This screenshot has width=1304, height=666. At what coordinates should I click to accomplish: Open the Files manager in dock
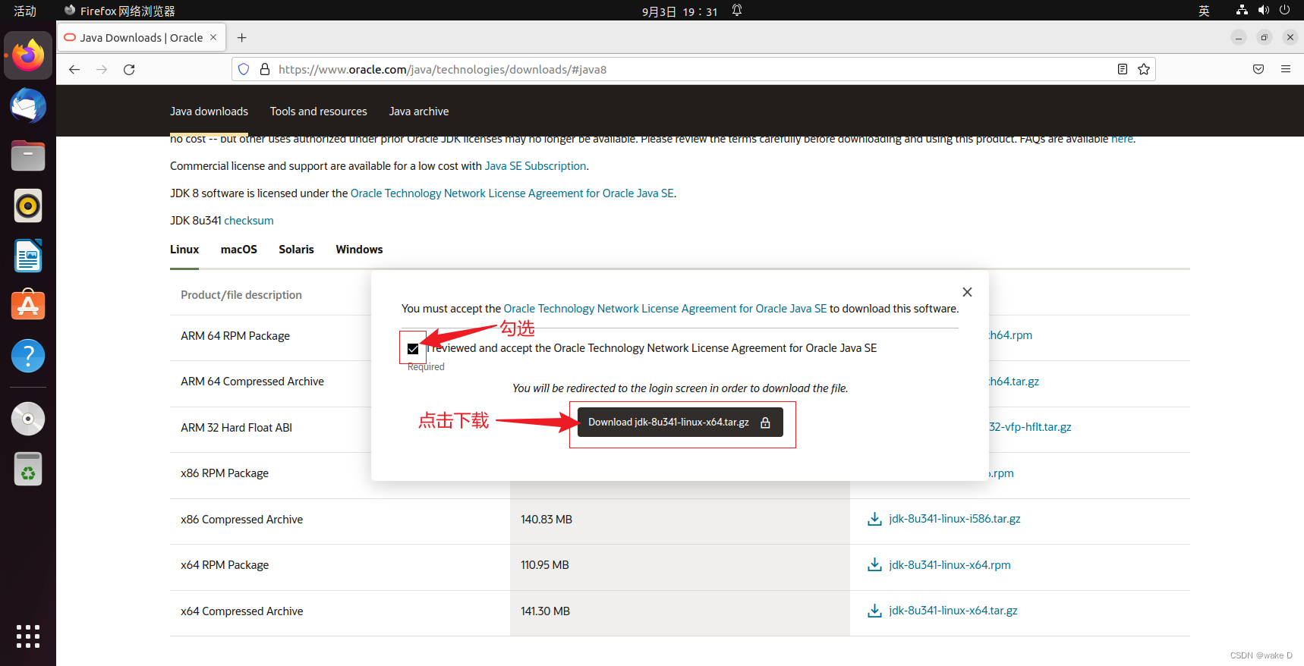[28, 156]
